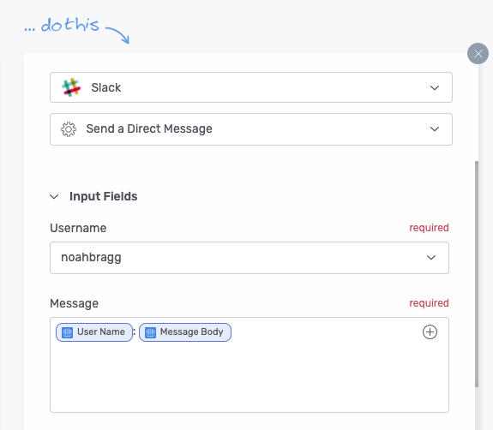Screen dimensions: 493x430
Task: Click the Username field label
Action: (x=78, y=228)
